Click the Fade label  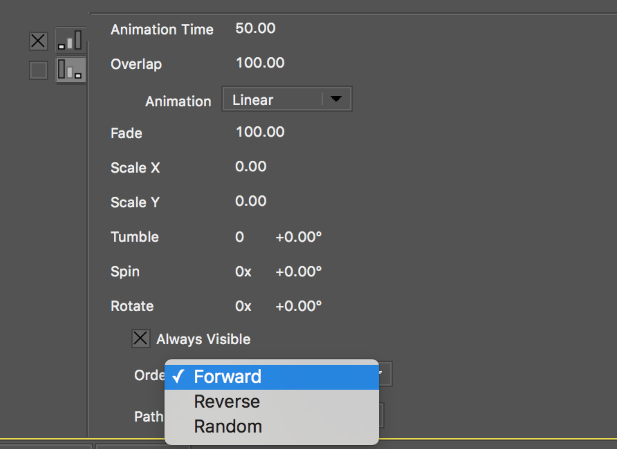click(x=126, y=133)
